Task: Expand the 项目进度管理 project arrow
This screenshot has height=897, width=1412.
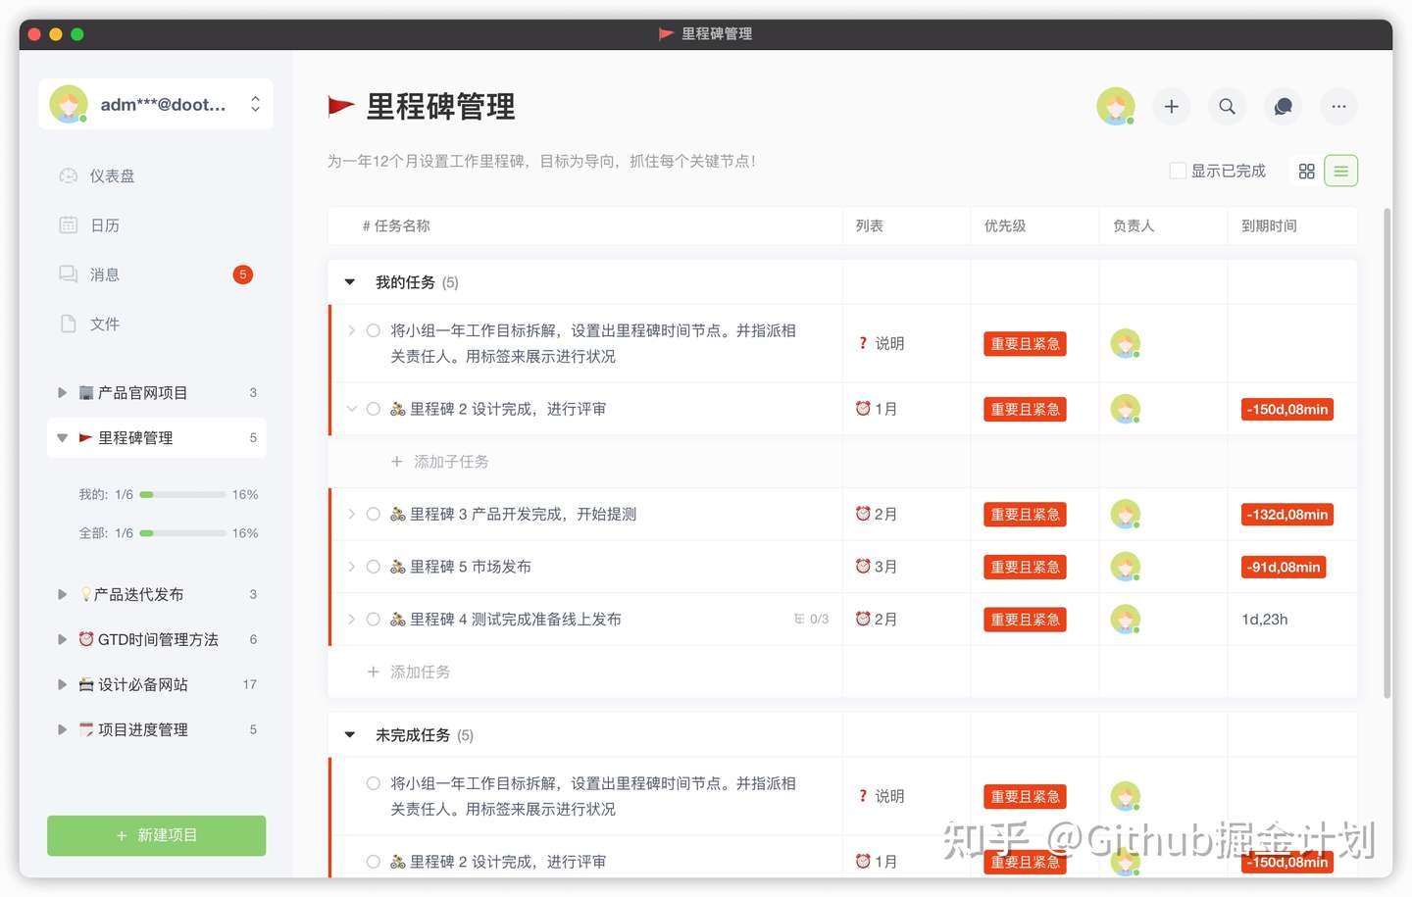Action: (x=62, y=730)
